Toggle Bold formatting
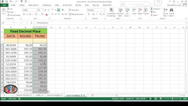The width and height of the screenshot is (188, 106). [24, 14]
